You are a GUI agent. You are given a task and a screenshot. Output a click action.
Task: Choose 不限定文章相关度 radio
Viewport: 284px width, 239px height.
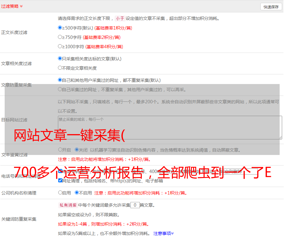(60, 68)
